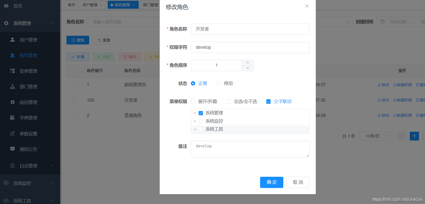Click the dashboard icon beside 首页

click(6, 6)
